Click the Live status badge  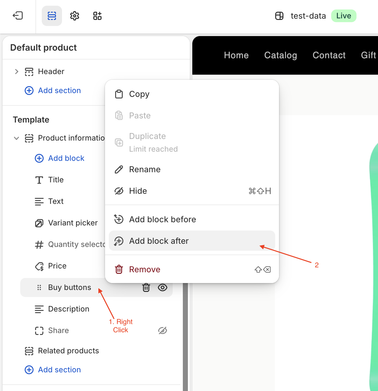(x=344, y=16)
